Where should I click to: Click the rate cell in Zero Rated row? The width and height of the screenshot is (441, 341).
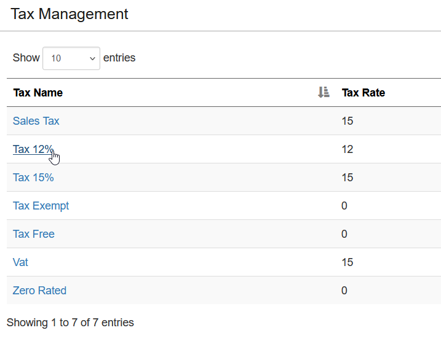pyautogui.click(x=344, y=291)
